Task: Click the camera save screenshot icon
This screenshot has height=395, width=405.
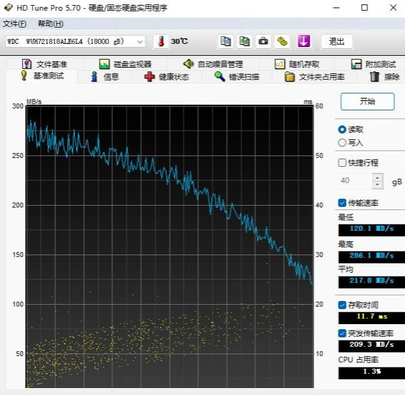Action: point(264,41)
